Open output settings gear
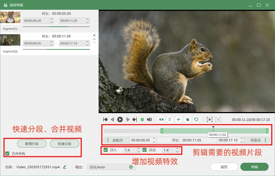275x176 pixels. (x=131, y=167)
